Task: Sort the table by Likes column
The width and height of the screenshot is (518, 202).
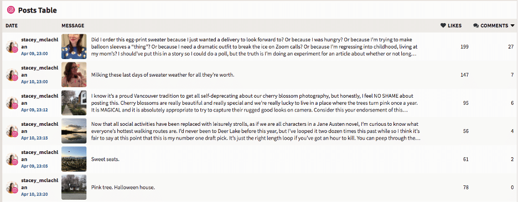Action: pos(451,25)
